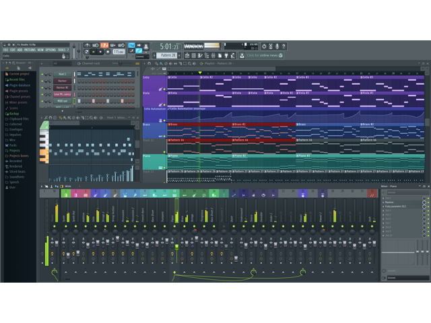Toggle typing keyboard to piano icon

click(132, 45)
